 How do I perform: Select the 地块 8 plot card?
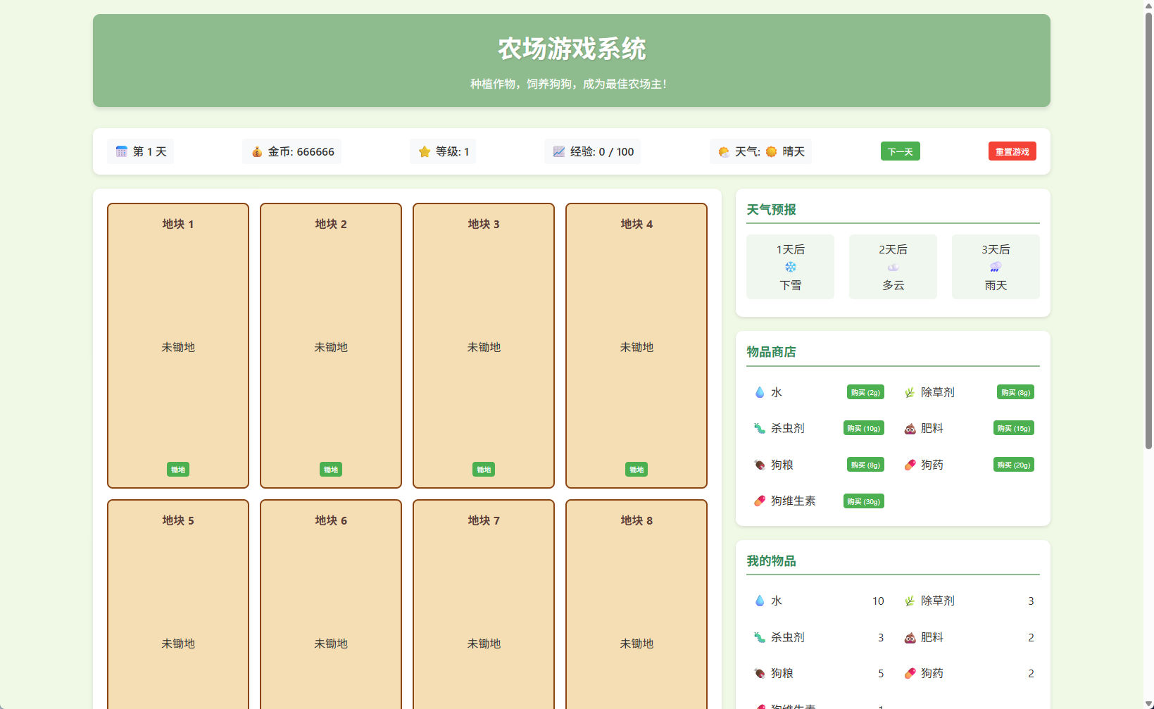click(x=636, y=604)
